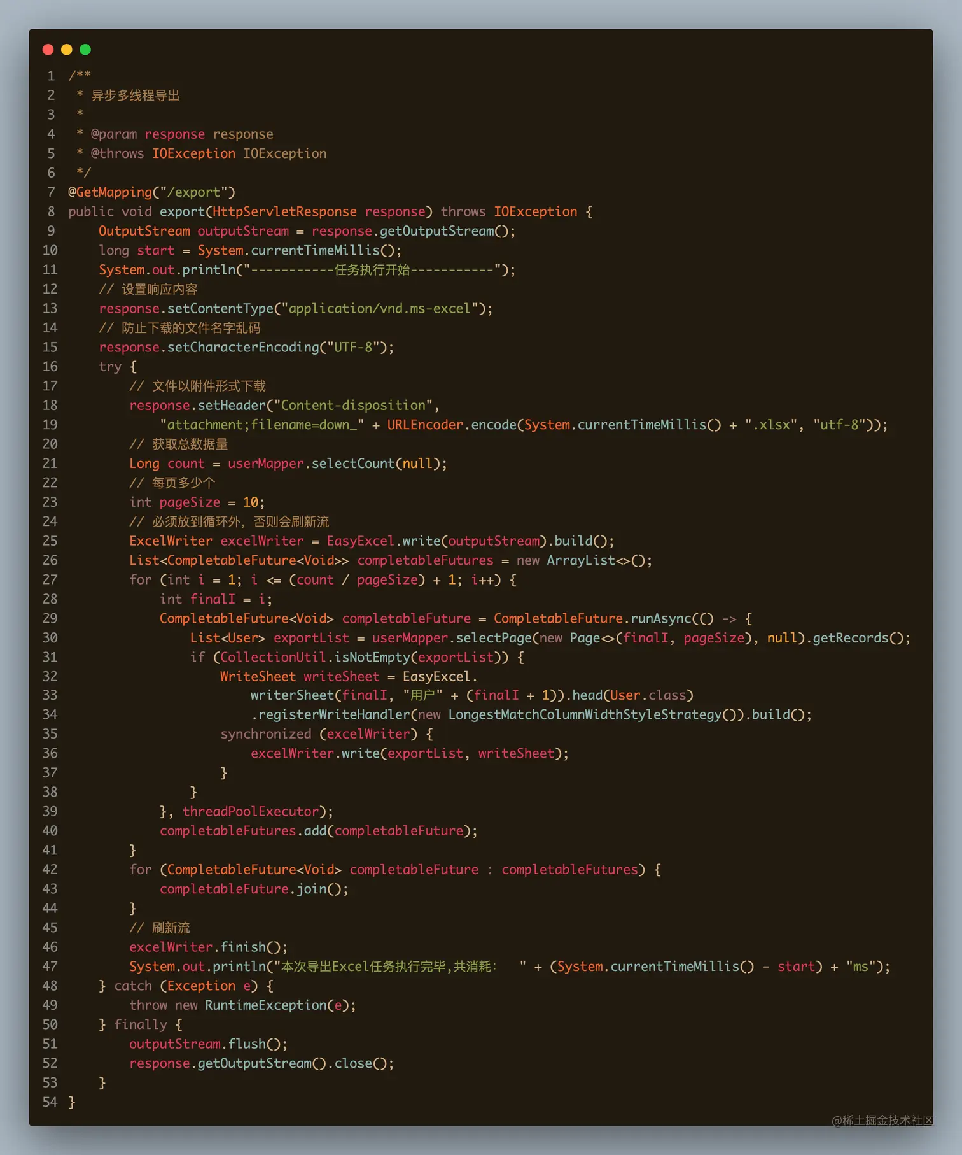Click the selectPage method call
The image size is (962, 1155).
pos(494,638)
